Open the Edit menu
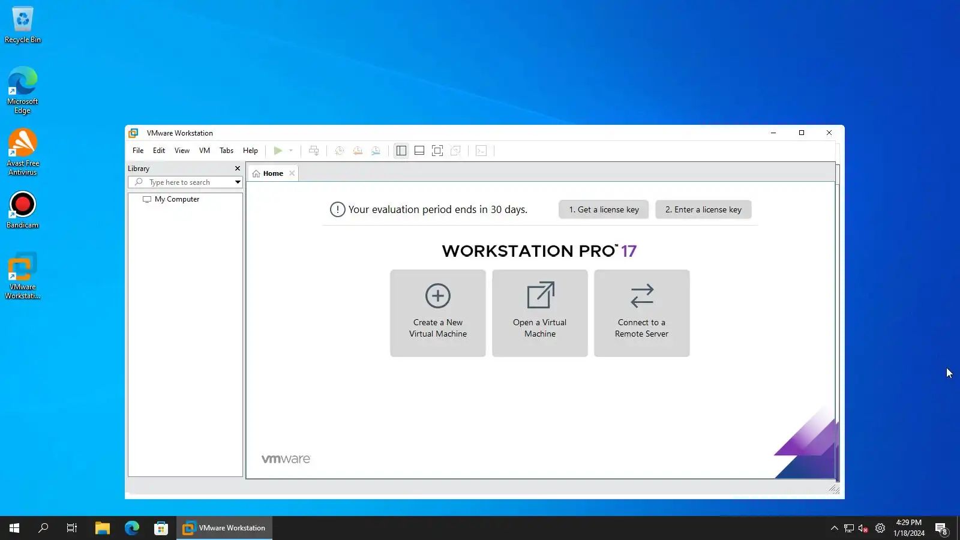 tap(159, 151)
